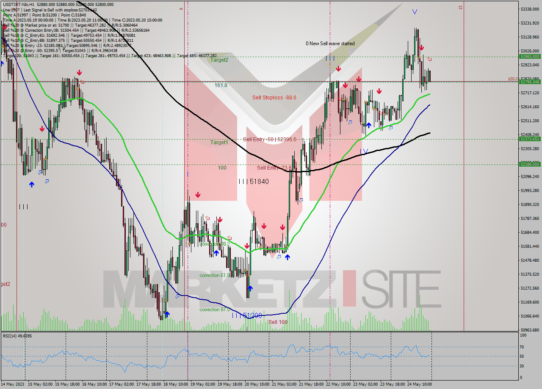542x389 pixels.
Task: Click 50963.680 on price axis
Action: tap(530, 330)
